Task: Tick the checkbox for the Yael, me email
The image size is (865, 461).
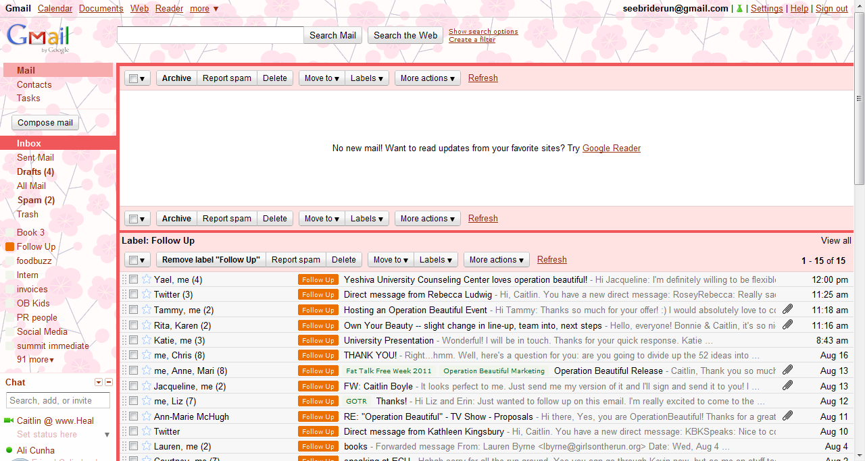Action: [134, 279]
